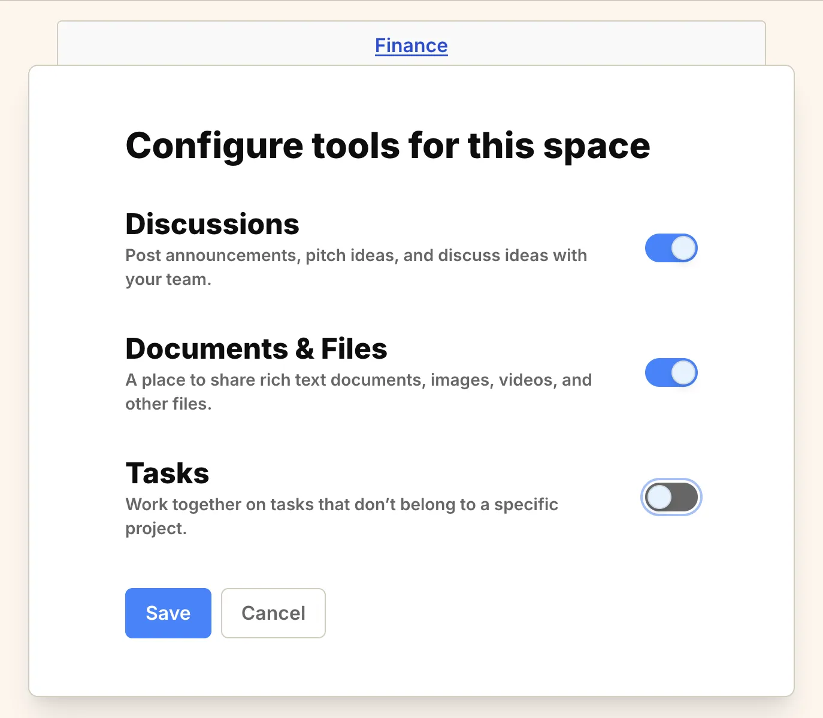The height and width of the screenshot is (718, 823).
Task: Navigate to Finance via underlined link
Action: [x=411, y=45]
